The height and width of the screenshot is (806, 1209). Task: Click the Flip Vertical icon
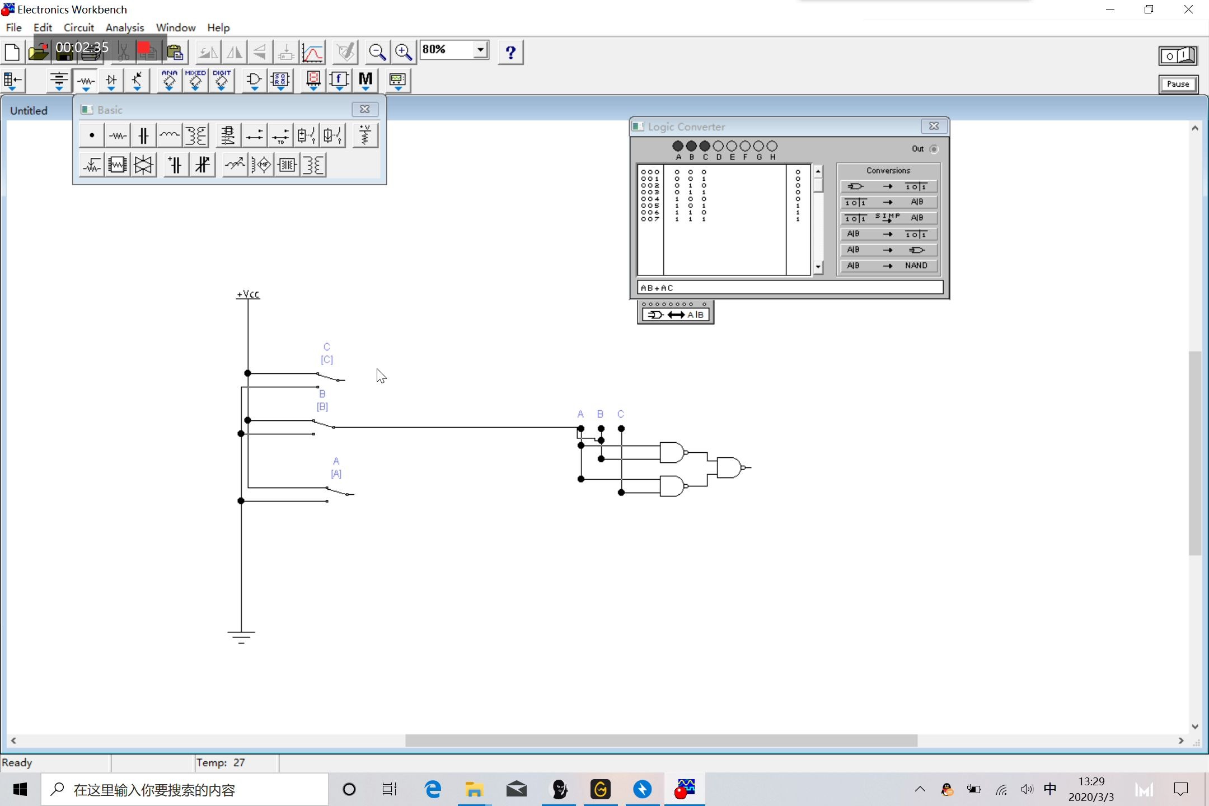pyautogui.click(x=260, y=52)
